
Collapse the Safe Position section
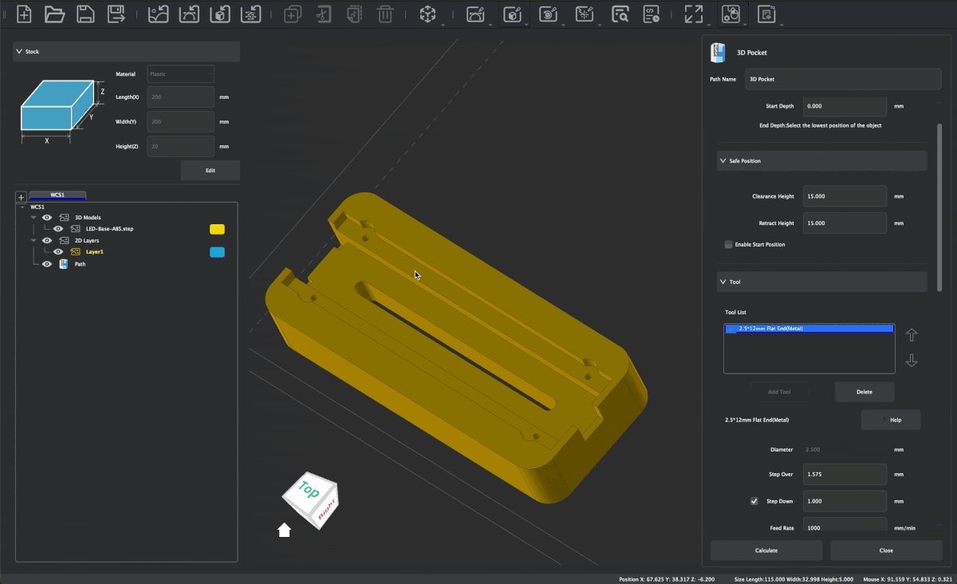tap(723, 161)
